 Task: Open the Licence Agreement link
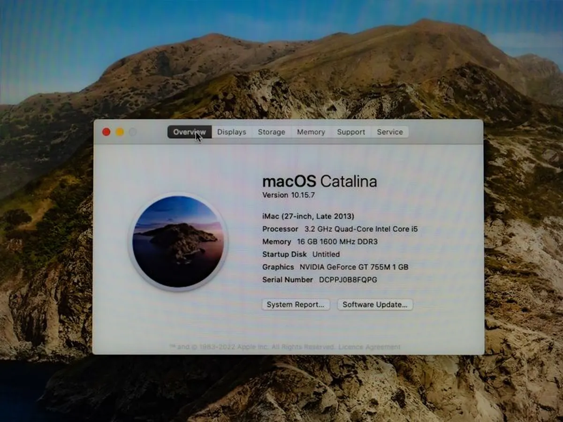pyautogui.click(x=370, y=347)
